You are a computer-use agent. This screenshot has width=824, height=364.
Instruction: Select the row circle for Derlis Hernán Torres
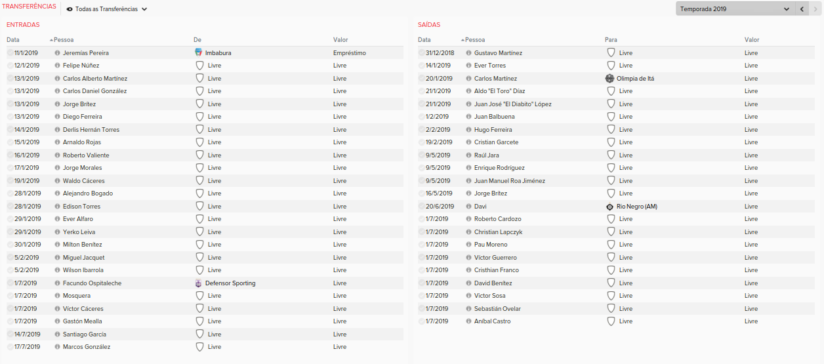(x=10, y=130)
